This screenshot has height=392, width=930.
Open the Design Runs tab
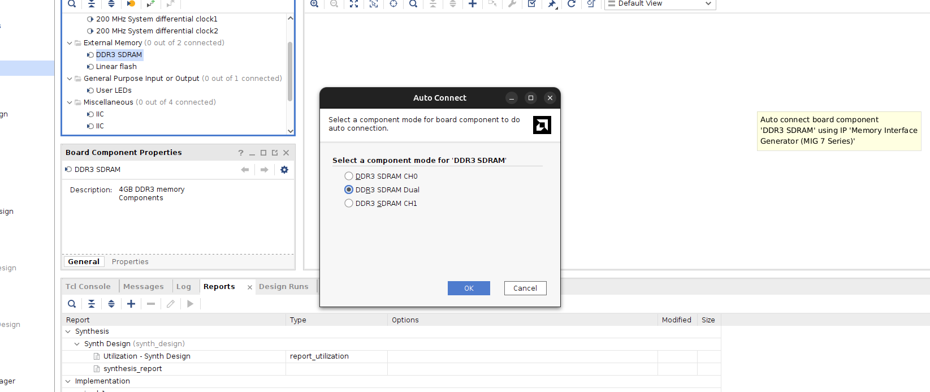point(283,287)
